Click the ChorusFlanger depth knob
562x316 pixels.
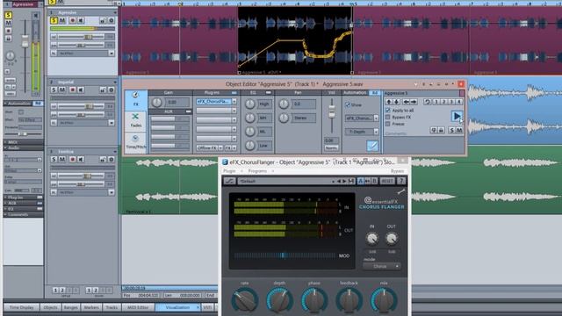(x=279, y=300)
